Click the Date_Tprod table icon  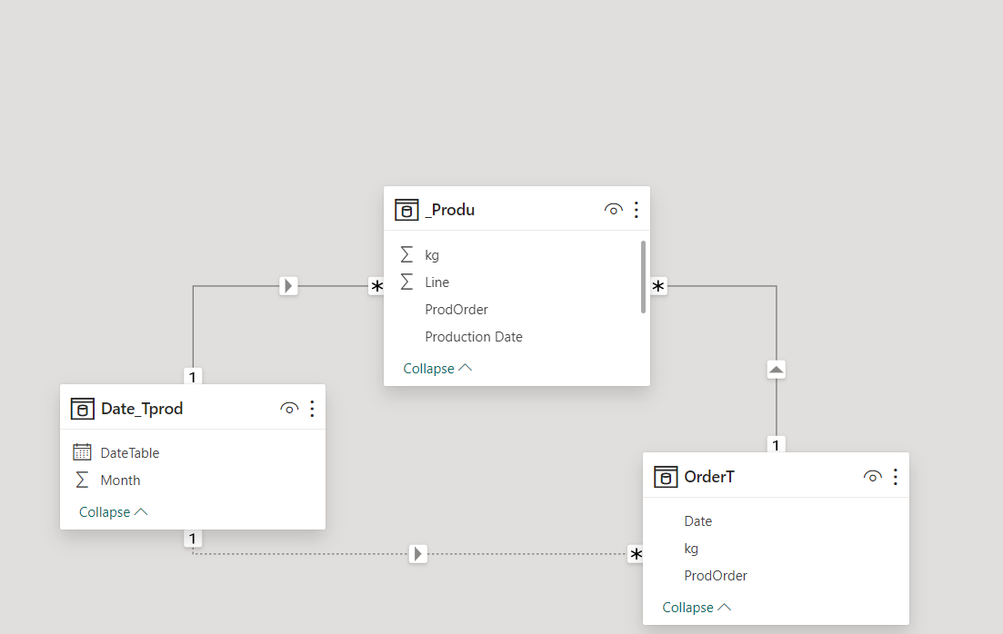point(82,409)
